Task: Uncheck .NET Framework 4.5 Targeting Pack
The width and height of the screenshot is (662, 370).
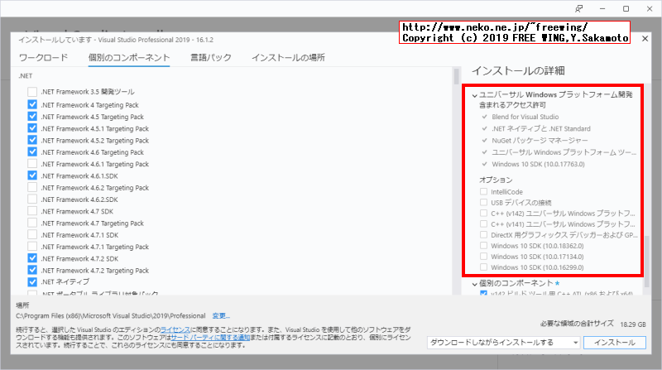Action: 32,116
